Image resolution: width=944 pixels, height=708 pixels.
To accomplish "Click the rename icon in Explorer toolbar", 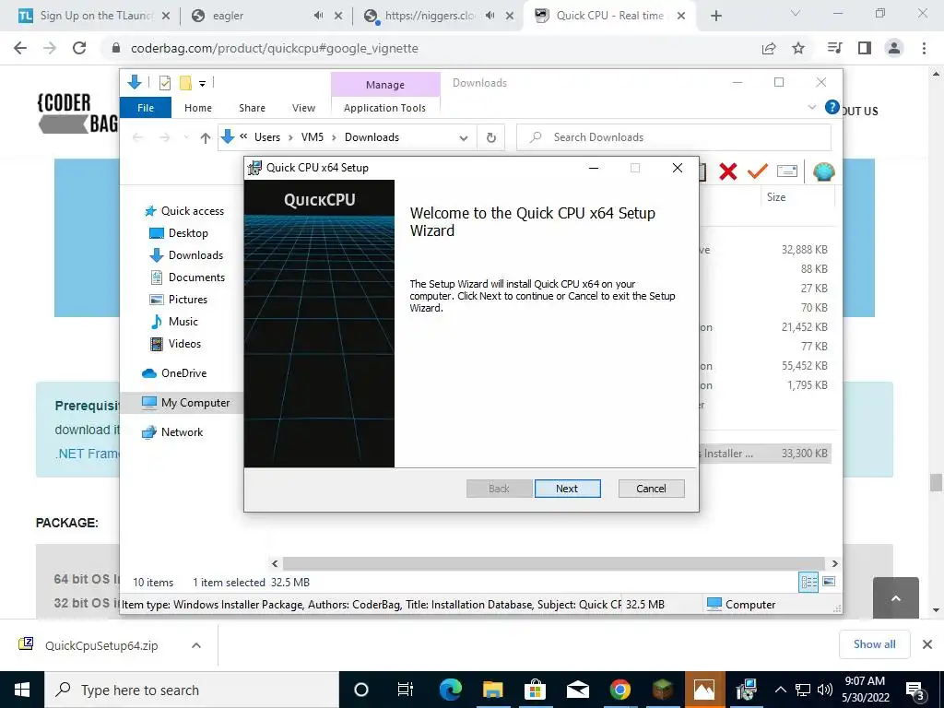I will [787, 171].
